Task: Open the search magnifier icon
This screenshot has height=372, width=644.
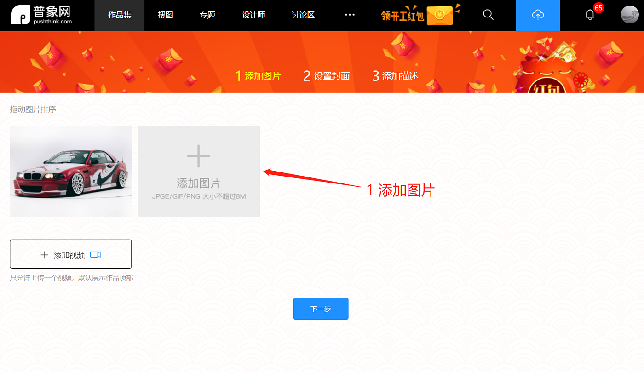Action: pos(488,15)
